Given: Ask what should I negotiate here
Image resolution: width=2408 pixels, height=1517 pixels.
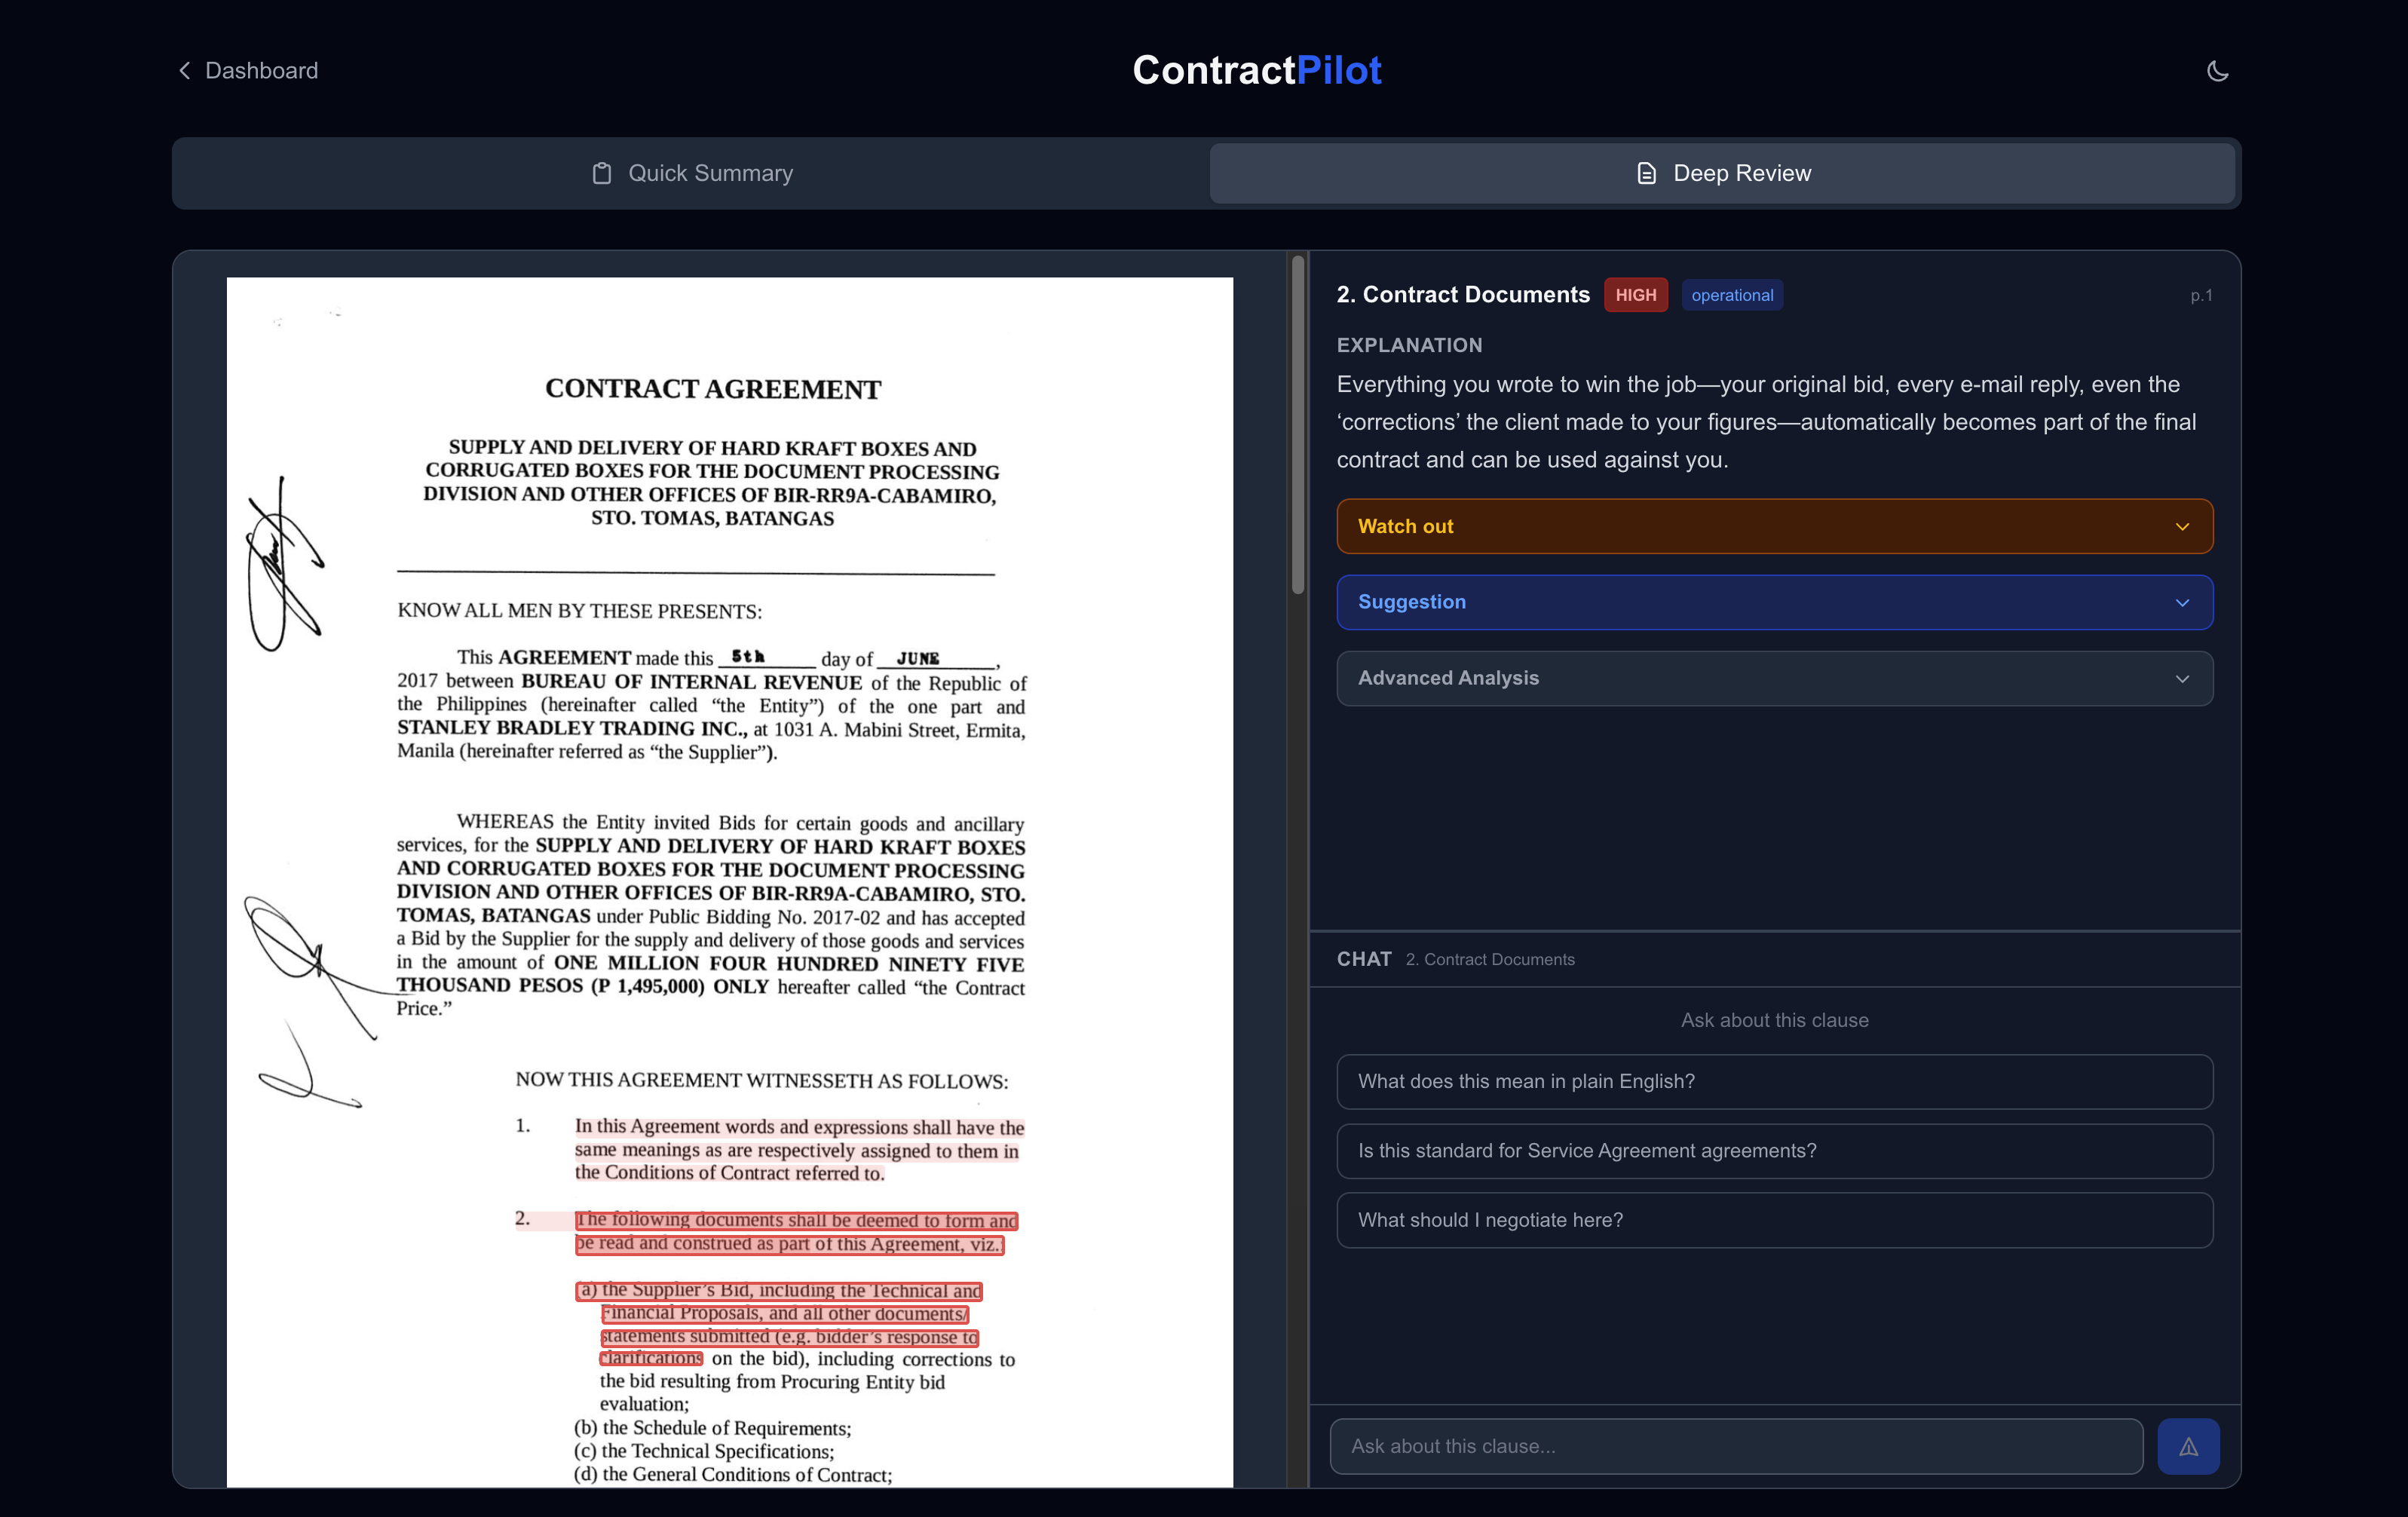Looking at the screenshot, I should click(x=1773, y=1220).
